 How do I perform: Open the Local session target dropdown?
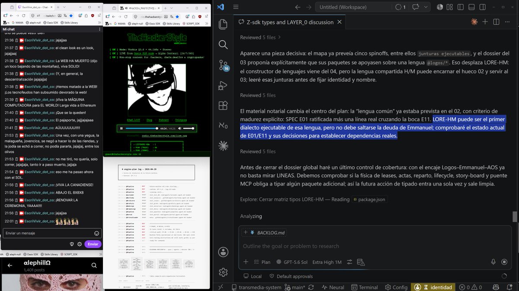pos(252,276)
